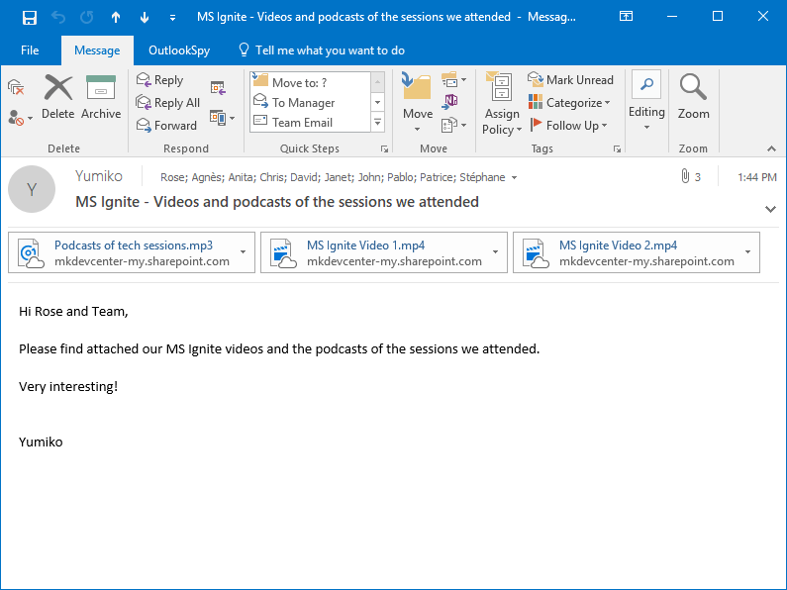The width and height of the screenshot is (787, 590).
Task: Click the Ribbon Display Options icon
Action: pyautogui.click(x=626, y=17)
